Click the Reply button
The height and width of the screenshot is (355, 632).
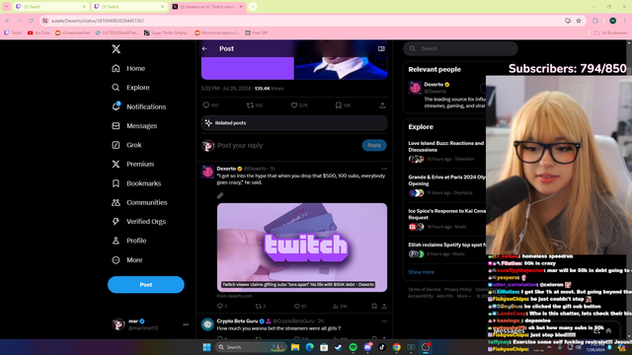tap(374, 145)
